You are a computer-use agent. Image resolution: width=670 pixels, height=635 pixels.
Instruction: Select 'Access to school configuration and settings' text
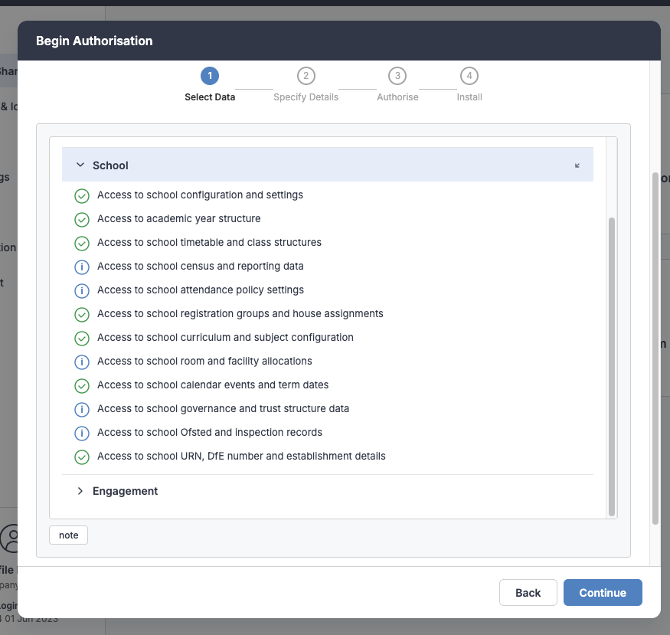pos(200,195)
